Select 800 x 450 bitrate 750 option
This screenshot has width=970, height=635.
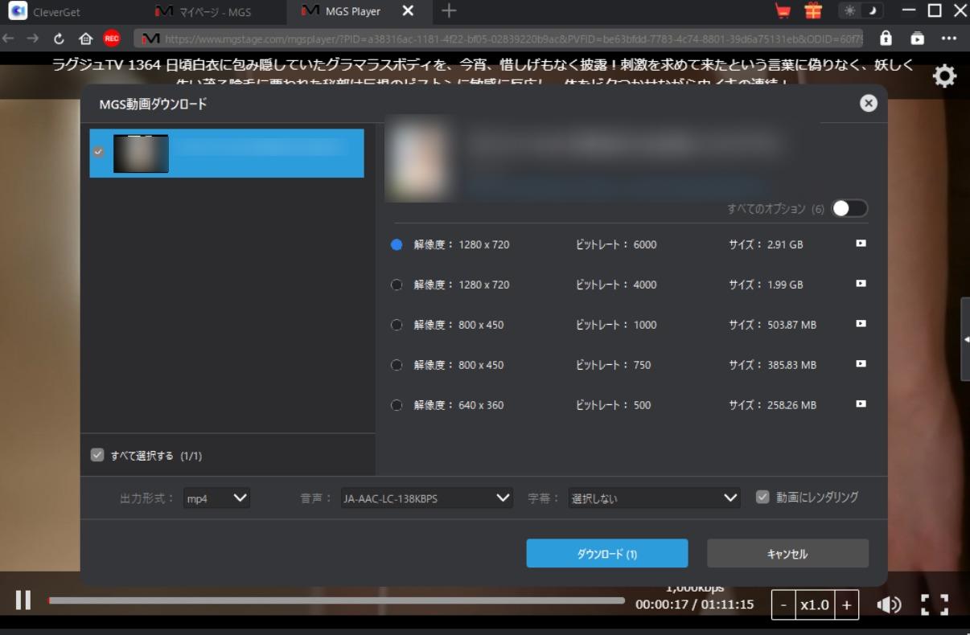pos(397,365)
